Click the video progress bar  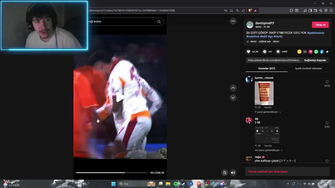tap(111, 173)
